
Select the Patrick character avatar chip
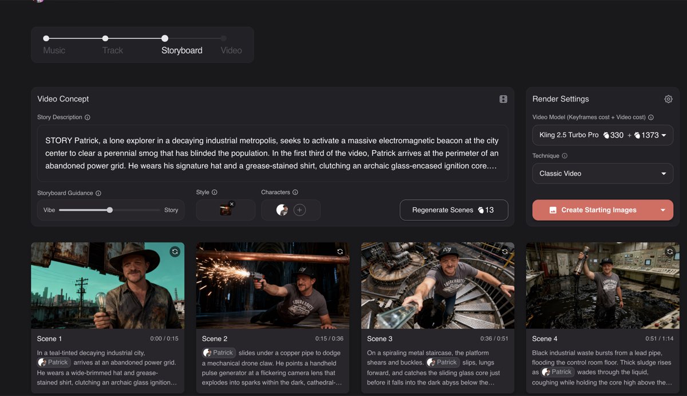point(283,210)
